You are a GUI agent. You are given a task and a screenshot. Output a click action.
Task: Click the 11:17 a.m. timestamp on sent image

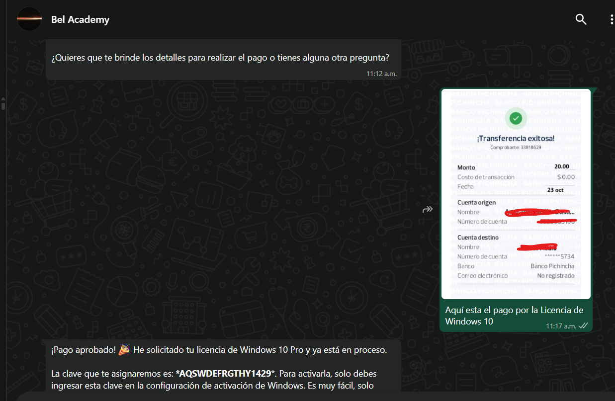561,326
